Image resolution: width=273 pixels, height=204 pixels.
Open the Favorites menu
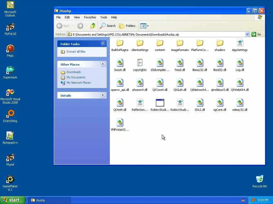[90, 17]
